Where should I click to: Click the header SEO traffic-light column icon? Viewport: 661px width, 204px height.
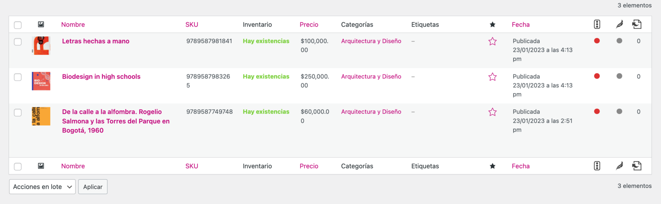point(597,24)
